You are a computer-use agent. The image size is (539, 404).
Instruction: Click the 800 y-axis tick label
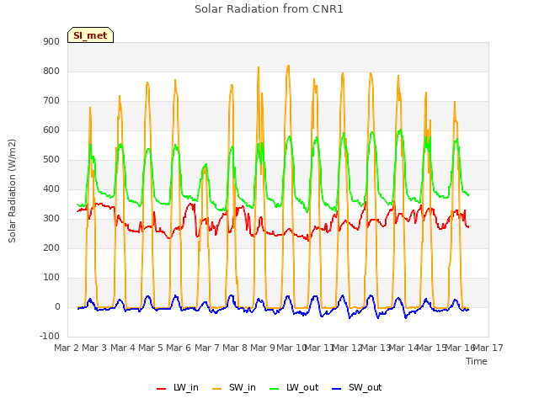point(51,71)
